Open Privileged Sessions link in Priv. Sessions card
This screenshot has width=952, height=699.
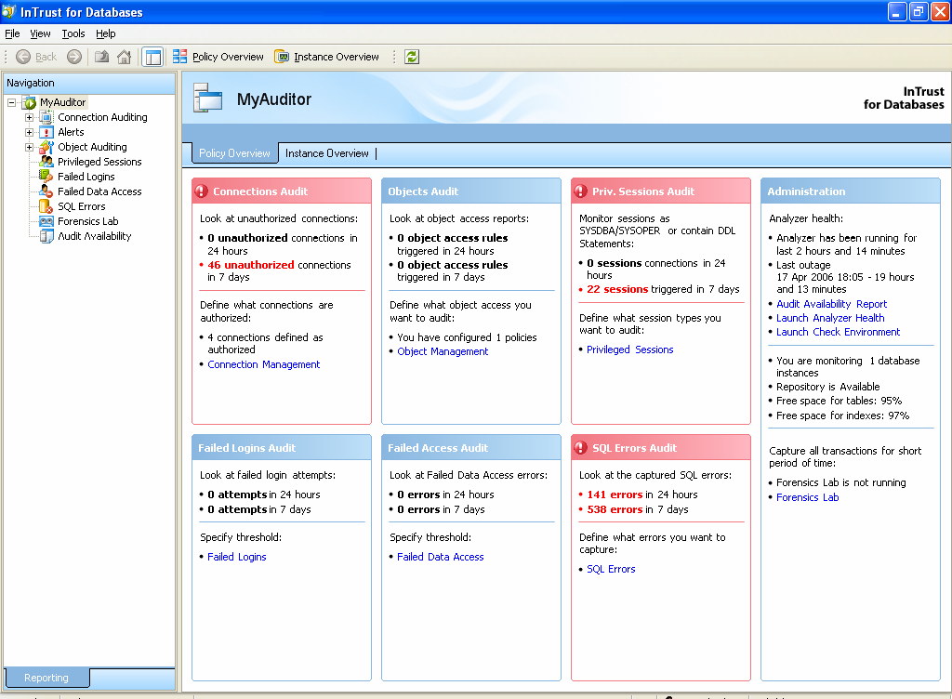[629, 349]
